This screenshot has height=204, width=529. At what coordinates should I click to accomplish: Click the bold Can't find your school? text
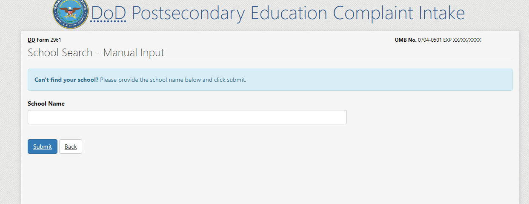66,80
